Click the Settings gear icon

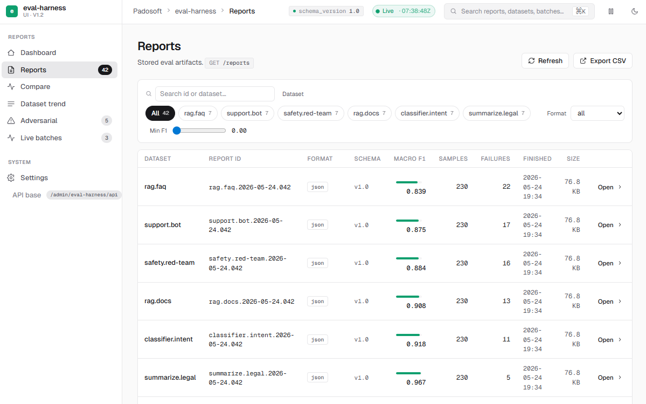11,177
